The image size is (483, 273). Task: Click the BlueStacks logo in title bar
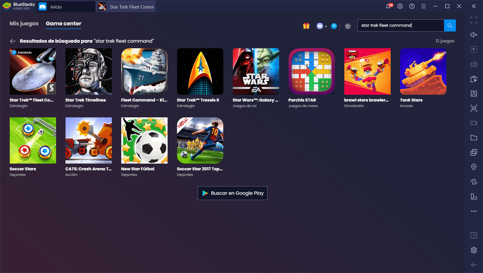pos(7,6)
